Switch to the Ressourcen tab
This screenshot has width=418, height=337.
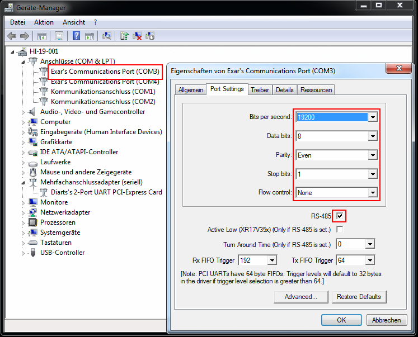(316, 90)
